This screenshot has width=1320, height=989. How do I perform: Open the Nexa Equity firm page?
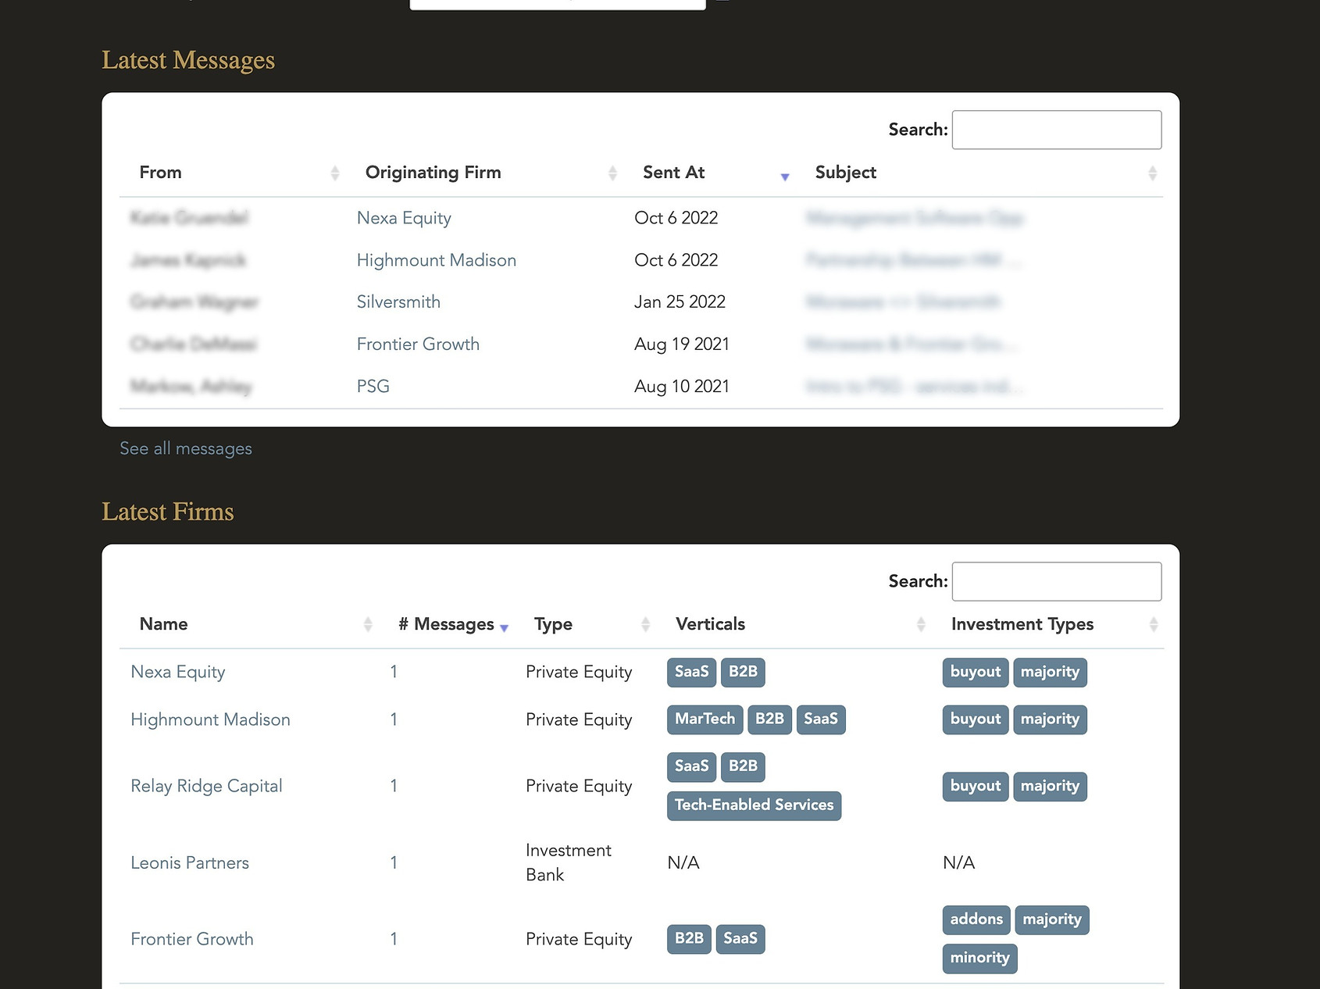[x=177, y=671]
